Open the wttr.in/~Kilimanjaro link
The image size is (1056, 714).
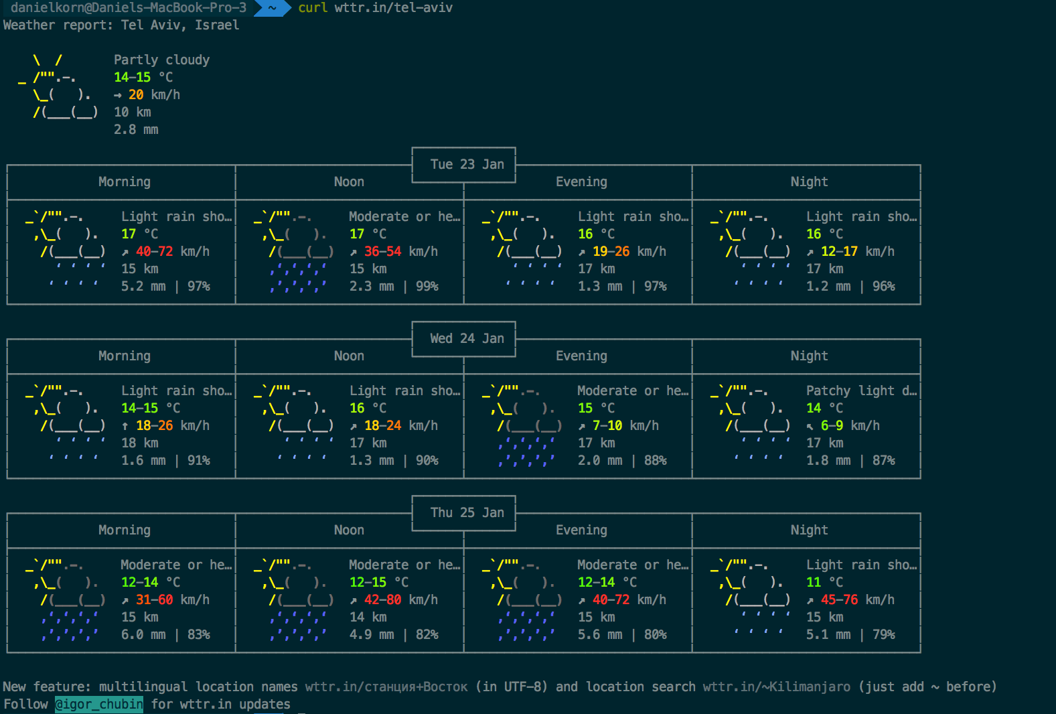[x=777, y=687]
